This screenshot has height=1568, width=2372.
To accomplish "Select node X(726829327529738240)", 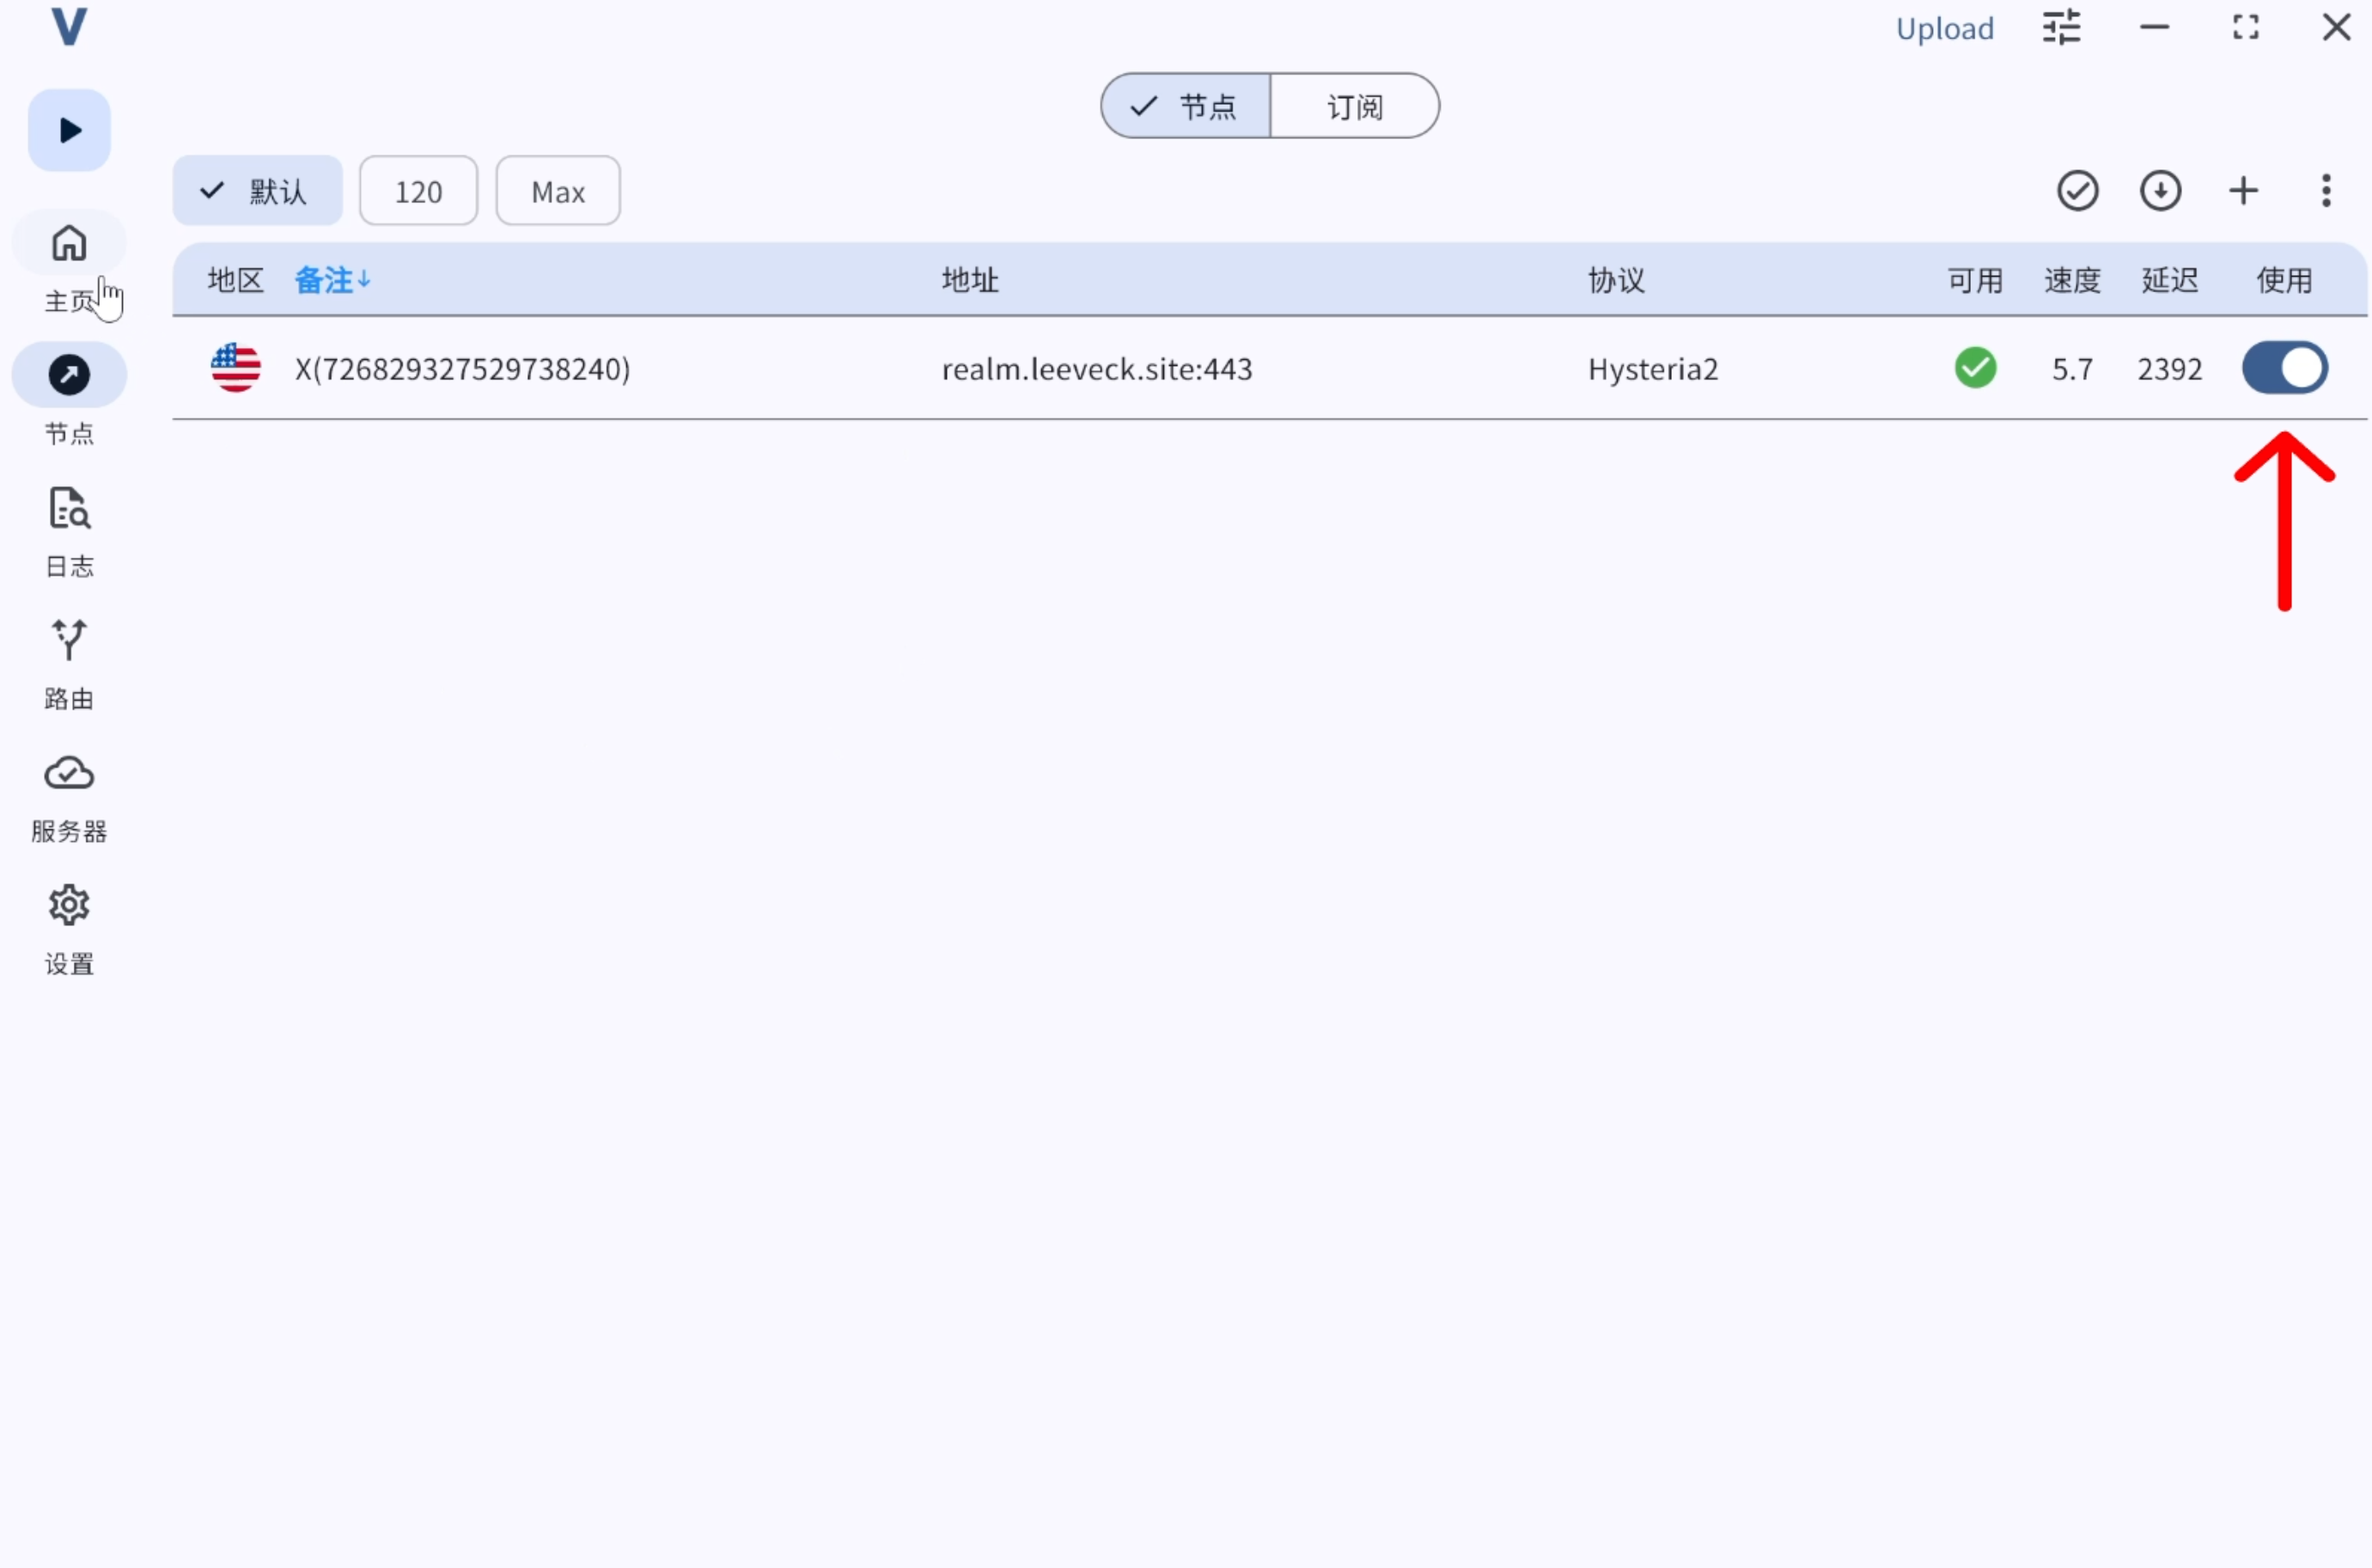I will (x=462, y=369).
